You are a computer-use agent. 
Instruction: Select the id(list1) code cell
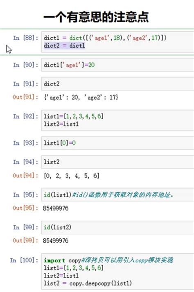pyautogui.click(x=117, y=195)
